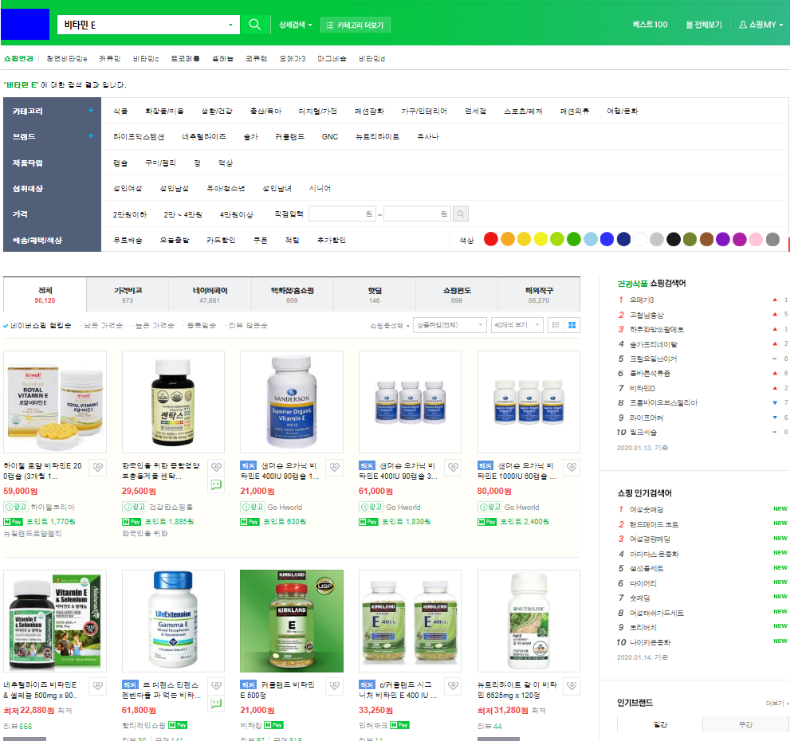Screen dimensions: 790x741
Task: Click N Pay badge under 80,000원 product
Action: point(487,522)
